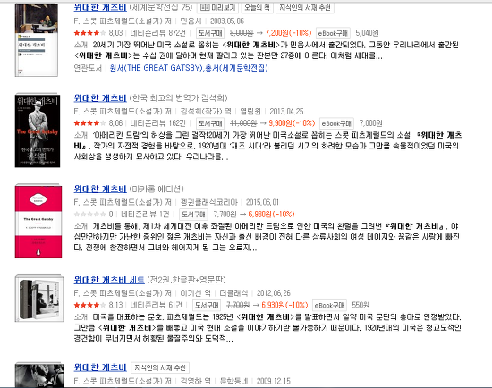Open 총서(세계문학전집) related link
Image resolution: width=492 pixels, height=388 pixels.
click(x=236, y=68)
